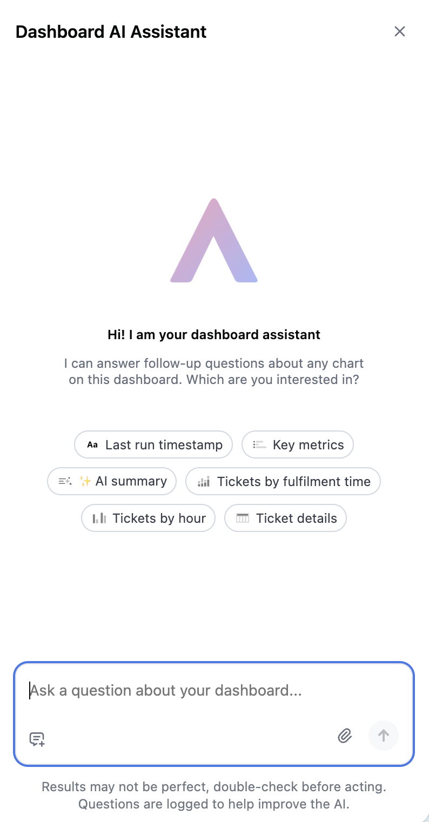The image size is (429, 822).
Task: Click the paperclip attachment icon
Action: tap(344, 736)
